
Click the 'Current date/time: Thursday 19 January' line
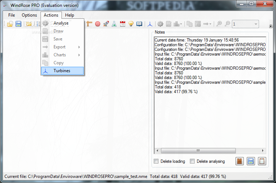pyautogui.click(x=197, y=40)
